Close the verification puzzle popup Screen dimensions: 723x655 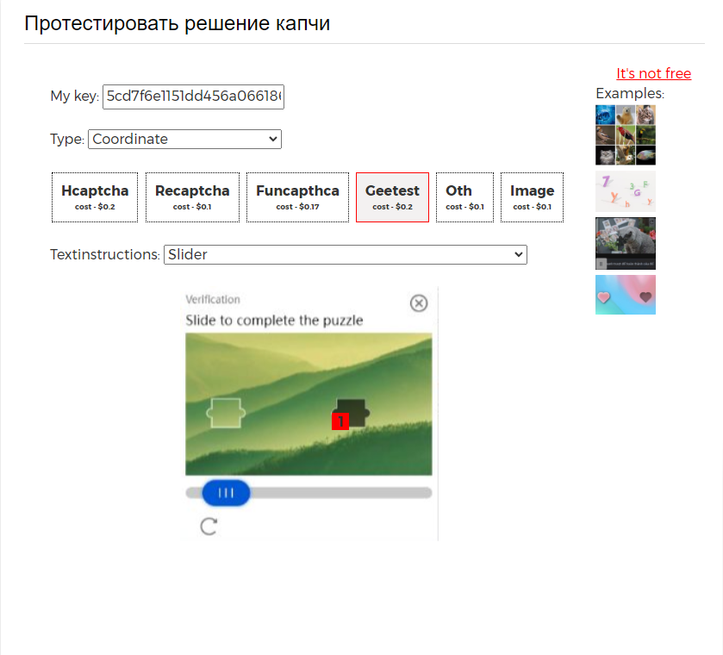[419, 303]
